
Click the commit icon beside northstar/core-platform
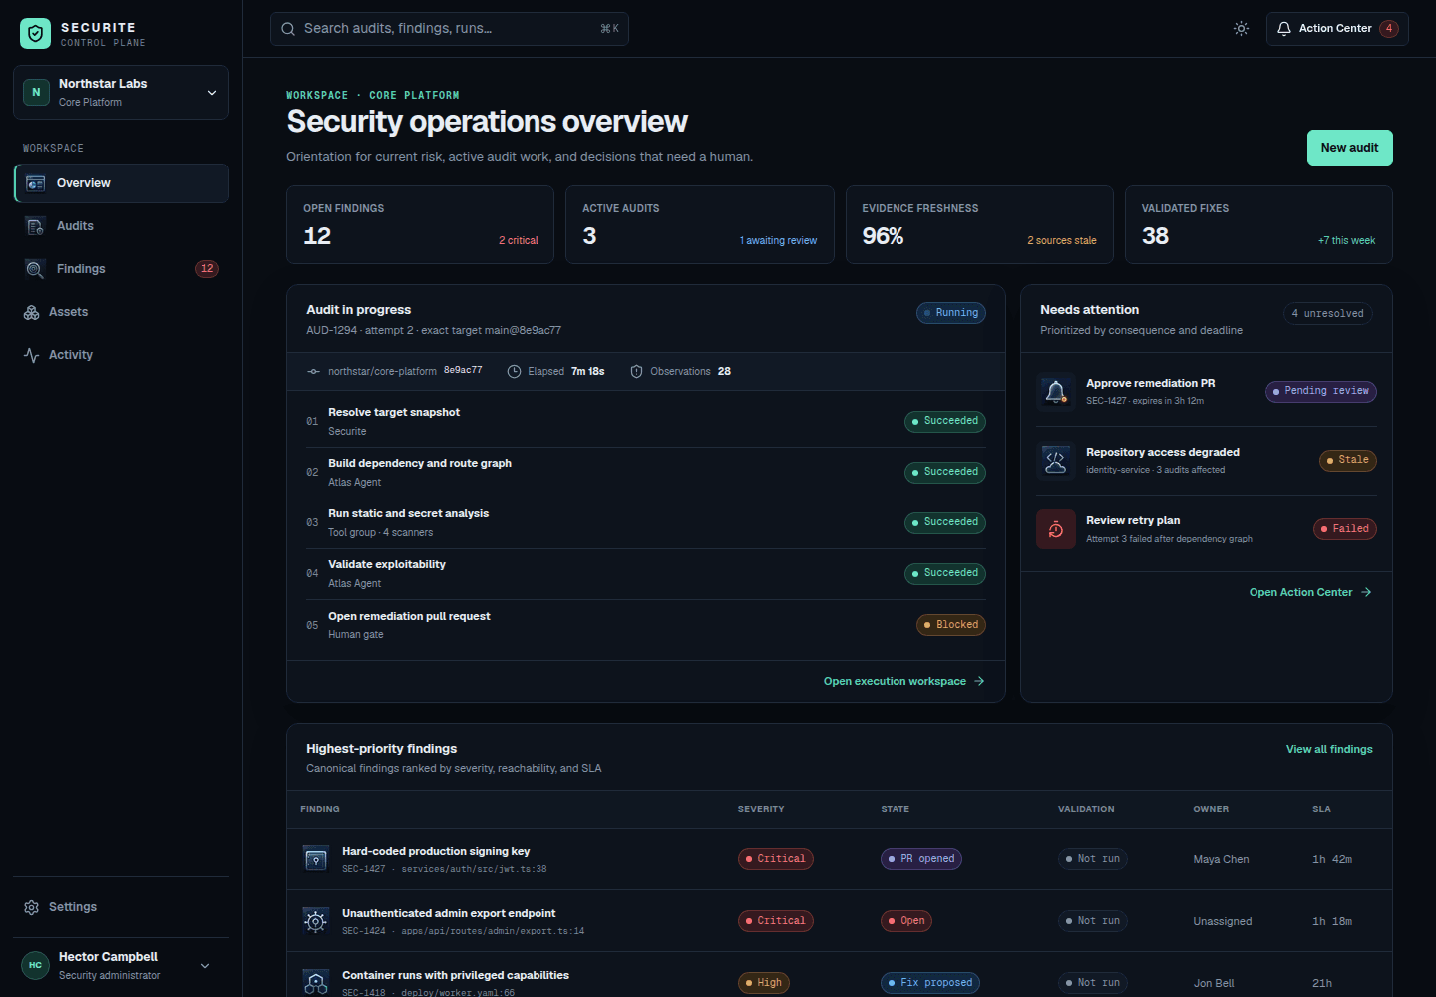tap(314, 372)
